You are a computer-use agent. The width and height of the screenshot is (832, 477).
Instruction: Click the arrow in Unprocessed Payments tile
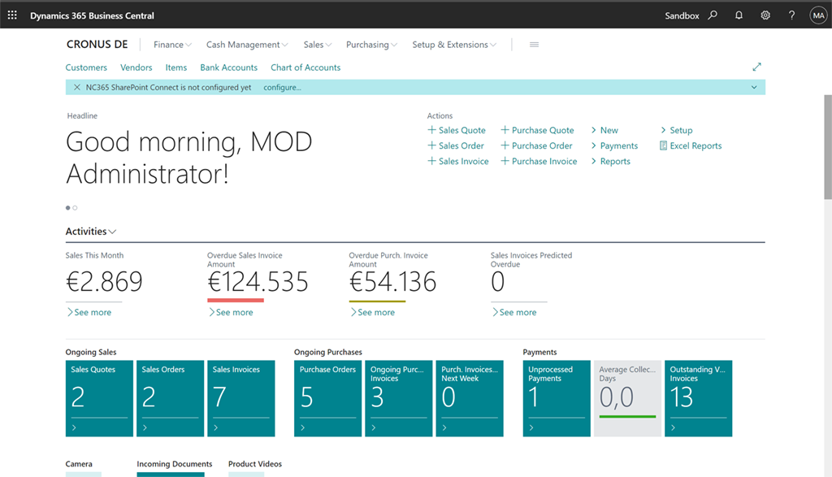(x=531, y=427)
